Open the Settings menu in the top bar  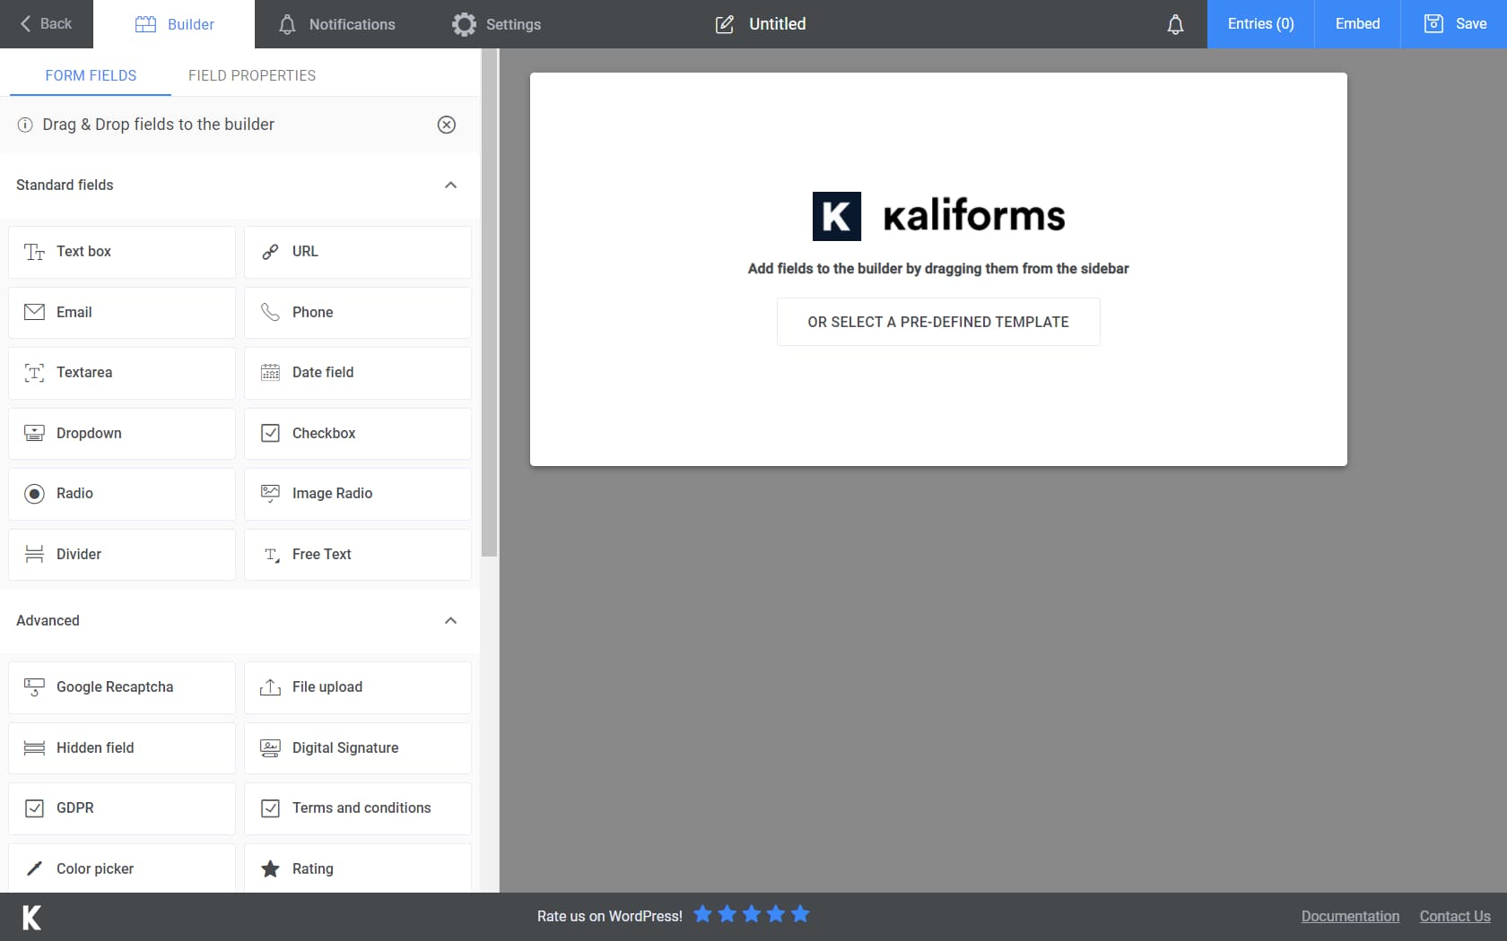[x=496, y=24]
